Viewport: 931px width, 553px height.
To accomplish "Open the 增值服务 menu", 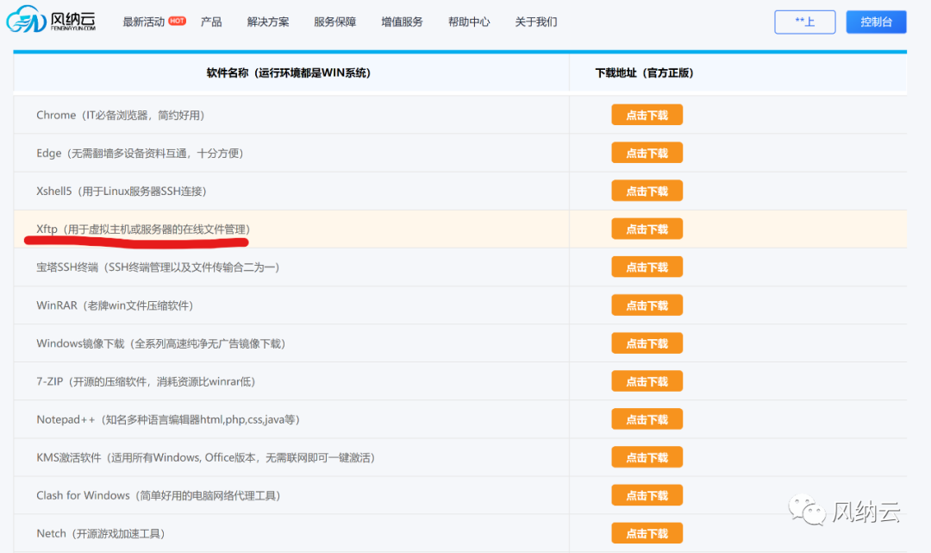I will tap(402, 22).
